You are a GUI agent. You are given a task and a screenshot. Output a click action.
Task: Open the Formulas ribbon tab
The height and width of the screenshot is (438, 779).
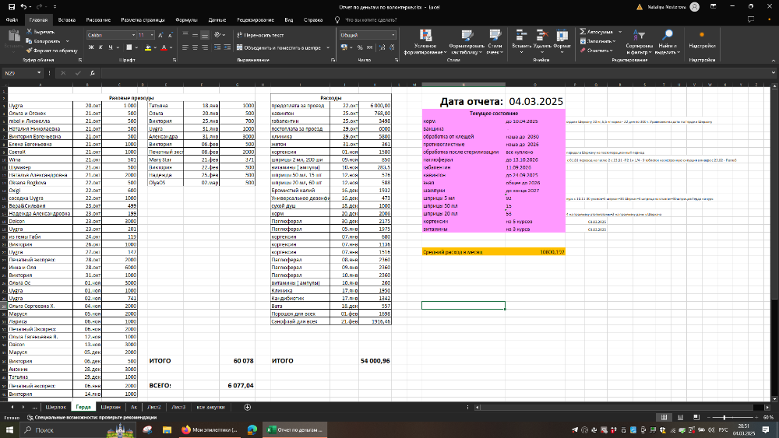(186, 19)
